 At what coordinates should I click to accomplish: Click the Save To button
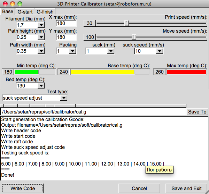(x=197, y=112)
